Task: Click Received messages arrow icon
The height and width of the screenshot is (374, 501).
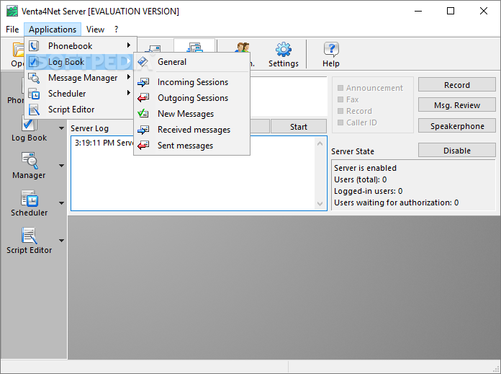Action: [143, 130]
